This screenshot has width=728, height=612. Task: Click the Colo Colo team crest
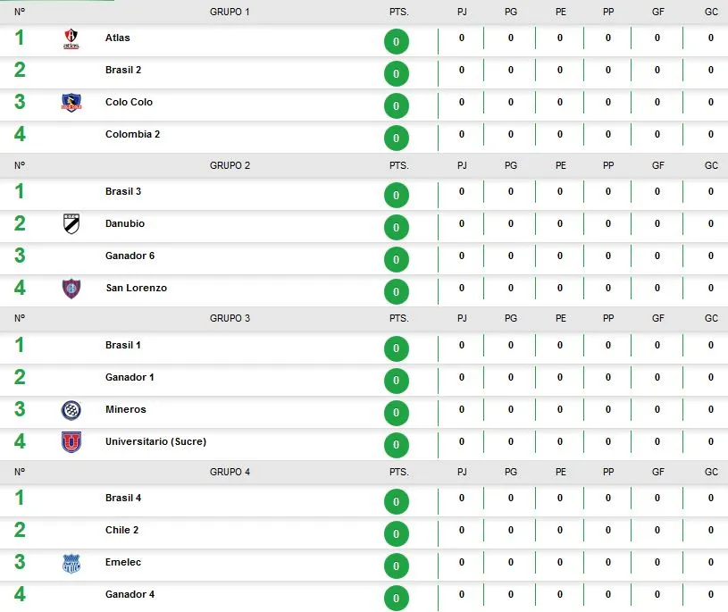(x=71, y=103)
